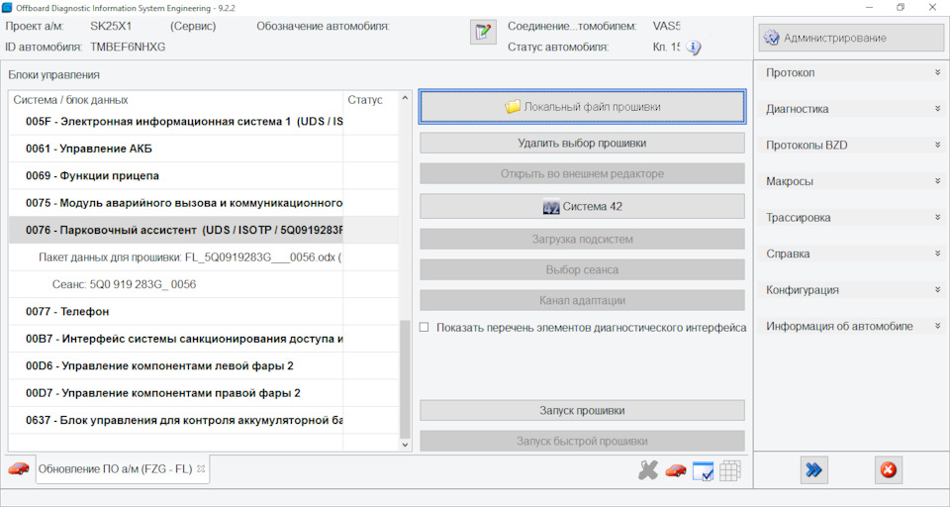Screen dimensions: 950x507
Task: Expand the Протокол section
Action: pos(851,72)
